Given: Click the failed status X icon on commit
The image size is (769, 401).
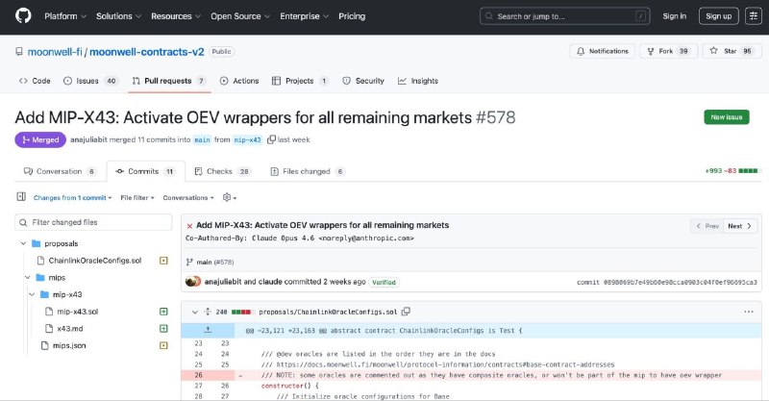Looking at the screenshot, I should click(x=189, y=225).
